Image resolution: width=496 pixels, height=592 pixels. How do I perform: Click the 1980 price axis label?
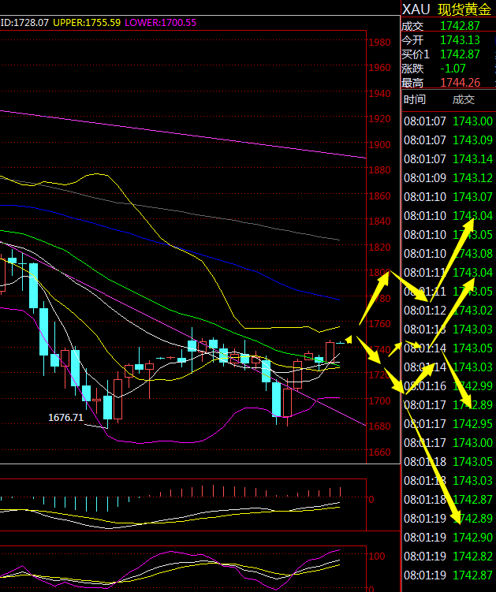click(x=379, y=43)
